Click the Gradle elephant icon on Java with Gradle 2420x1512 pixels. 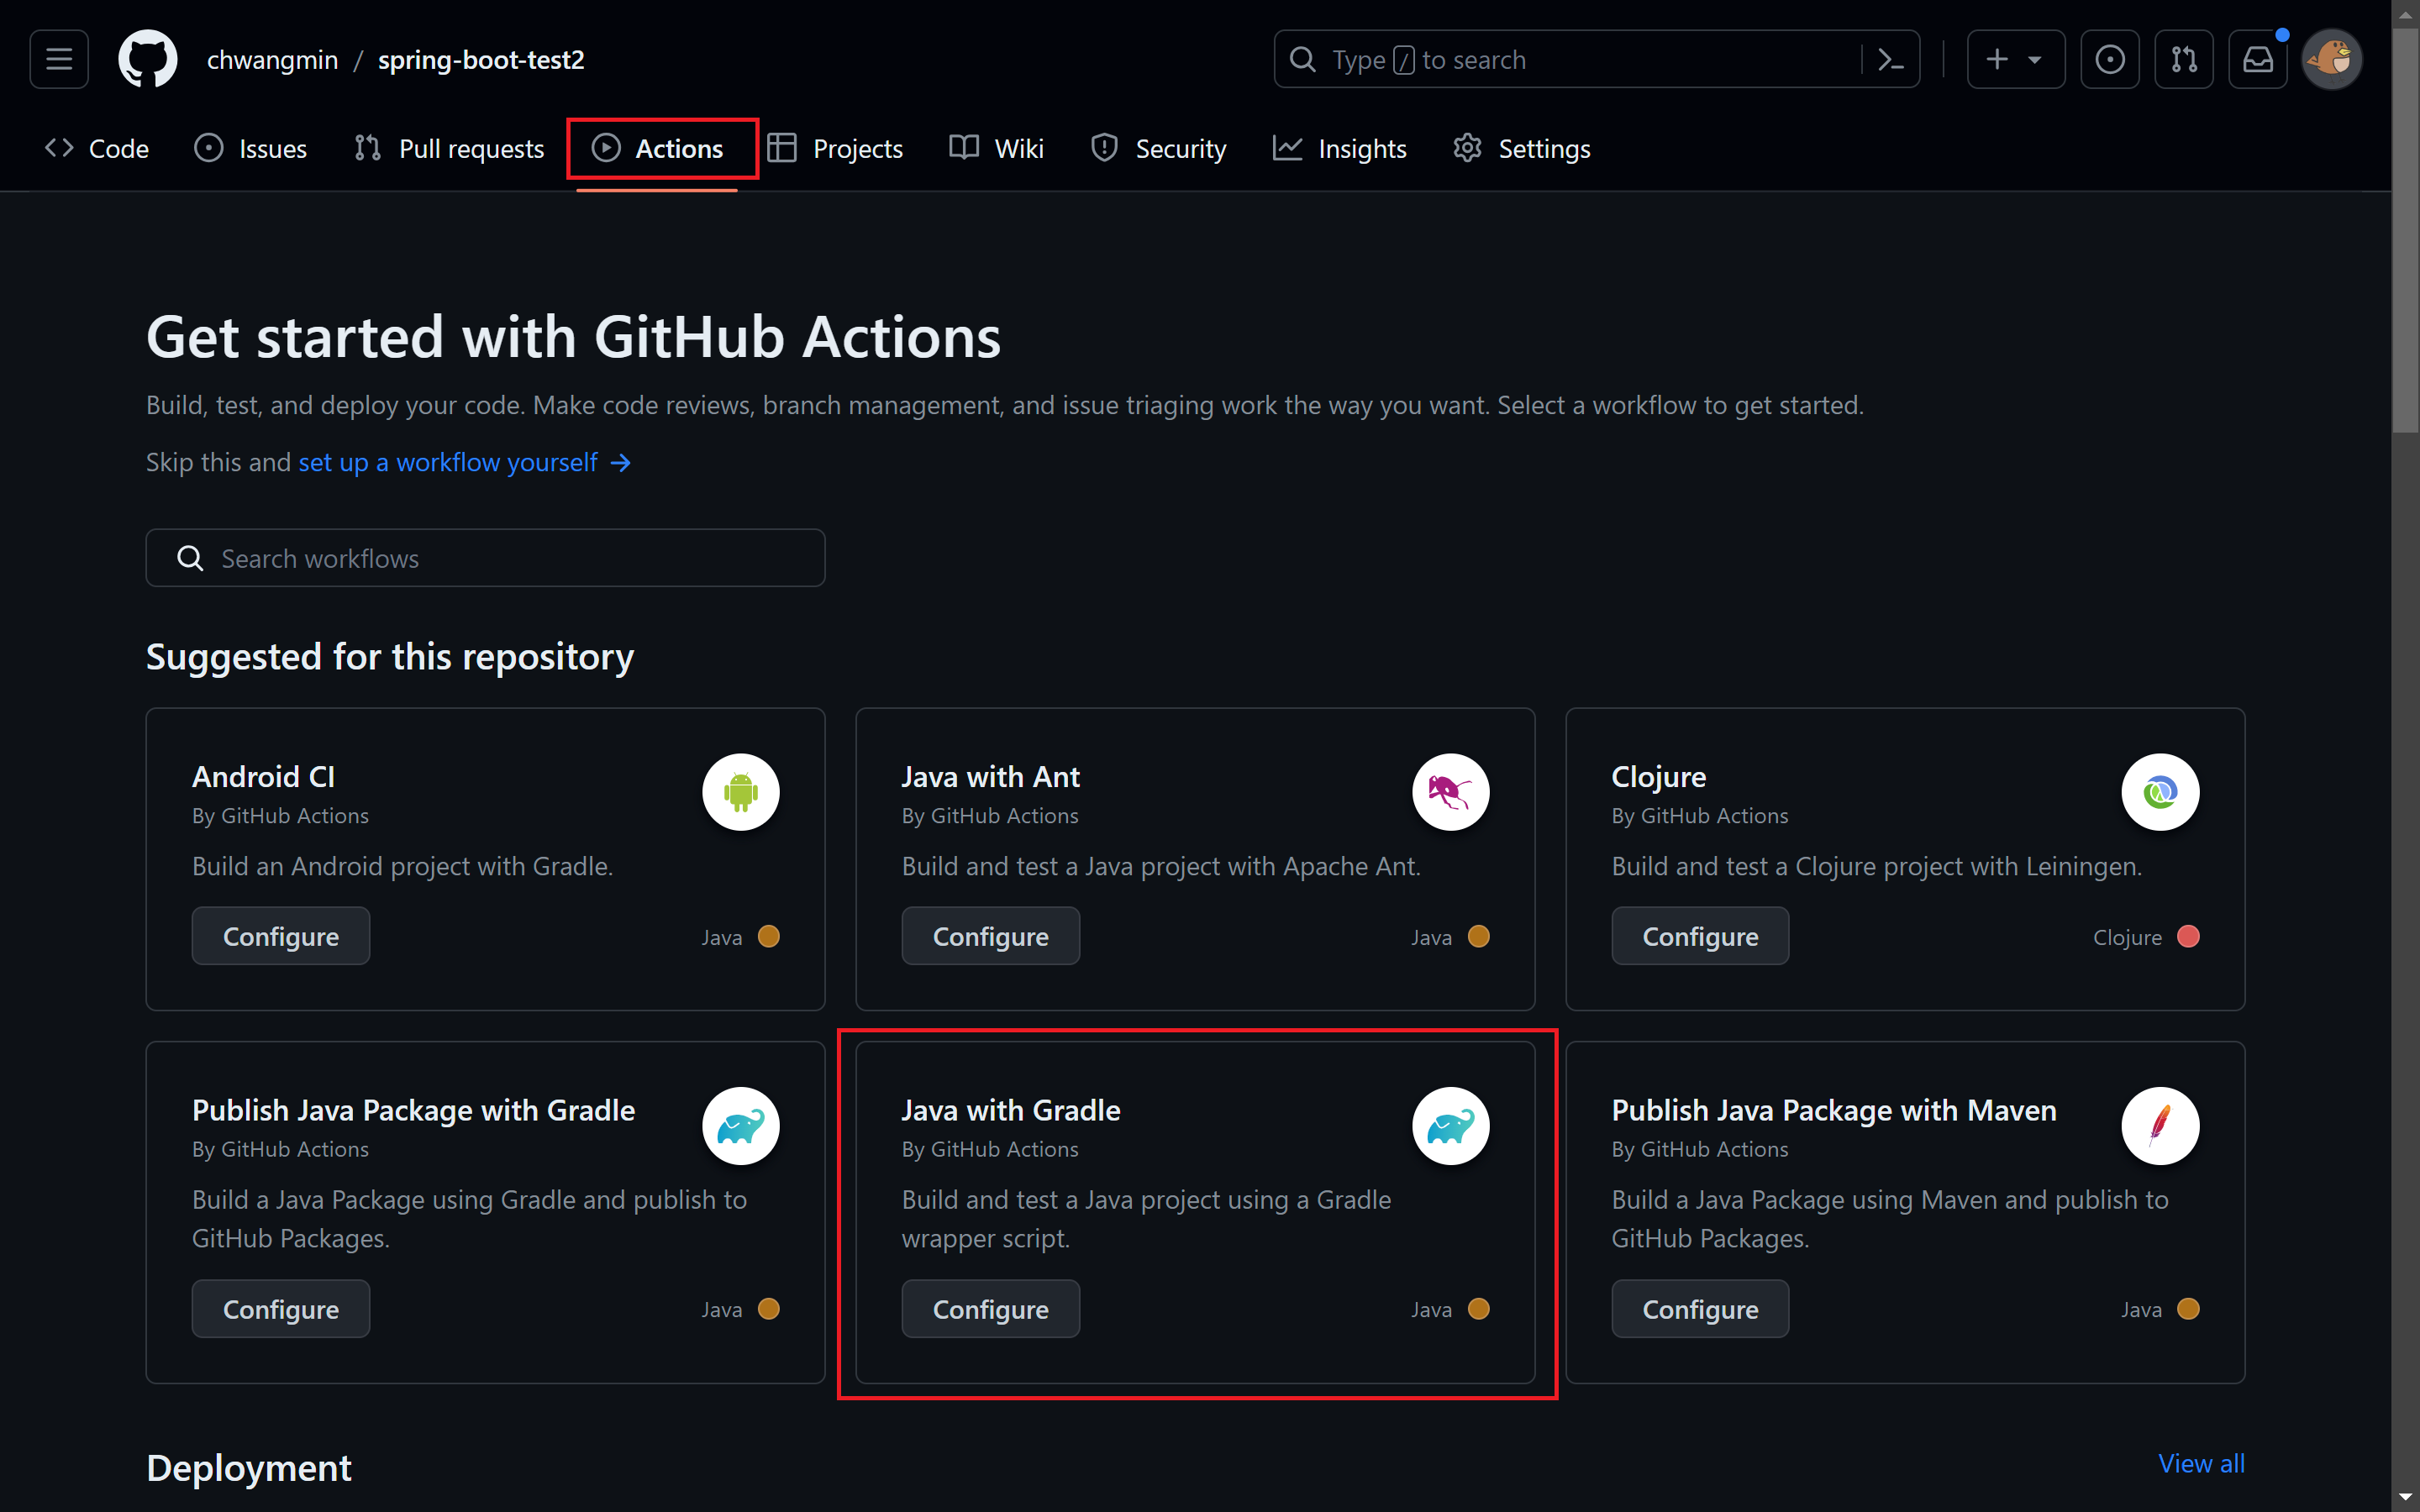[x=1451, y=1126]
